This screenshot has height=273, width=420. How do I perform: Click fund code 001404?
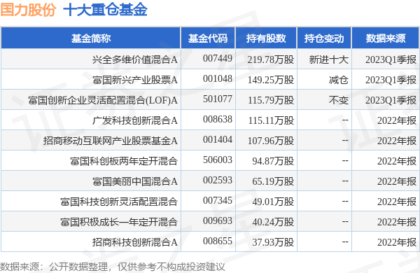pyautogui.click(x=218, y=140)
